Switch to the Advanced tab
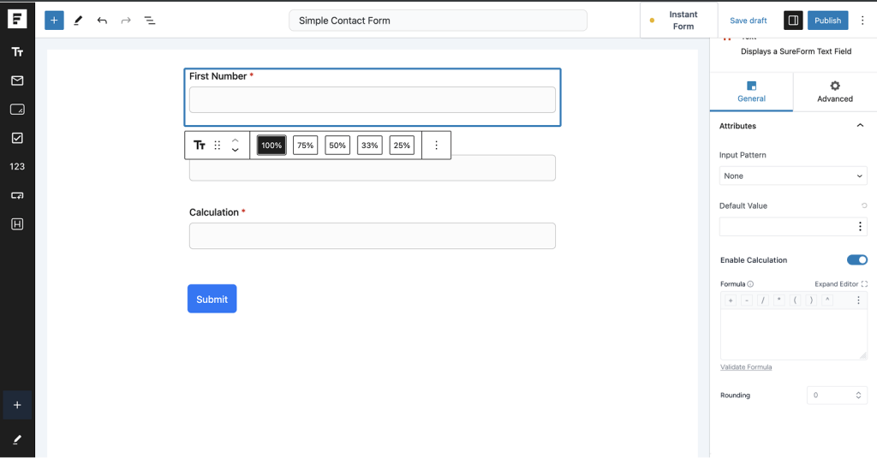 coord(834,92)
